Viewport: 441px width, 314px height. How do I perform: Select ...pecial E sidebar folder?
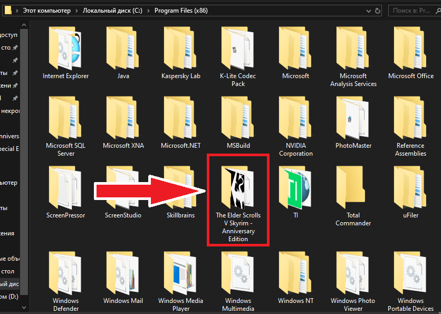point(9,149)
